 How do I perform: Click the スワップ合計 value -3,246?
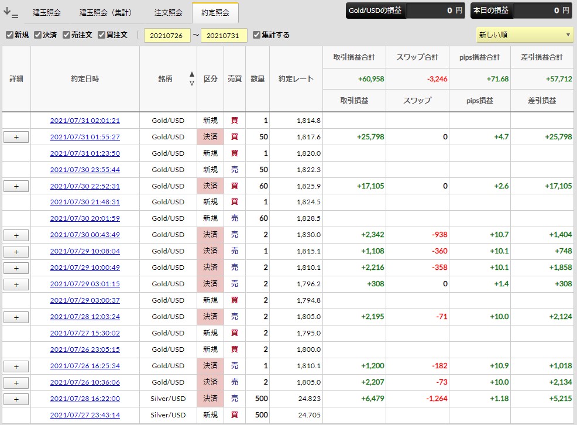pyautogui.click(x=437, y=79)
